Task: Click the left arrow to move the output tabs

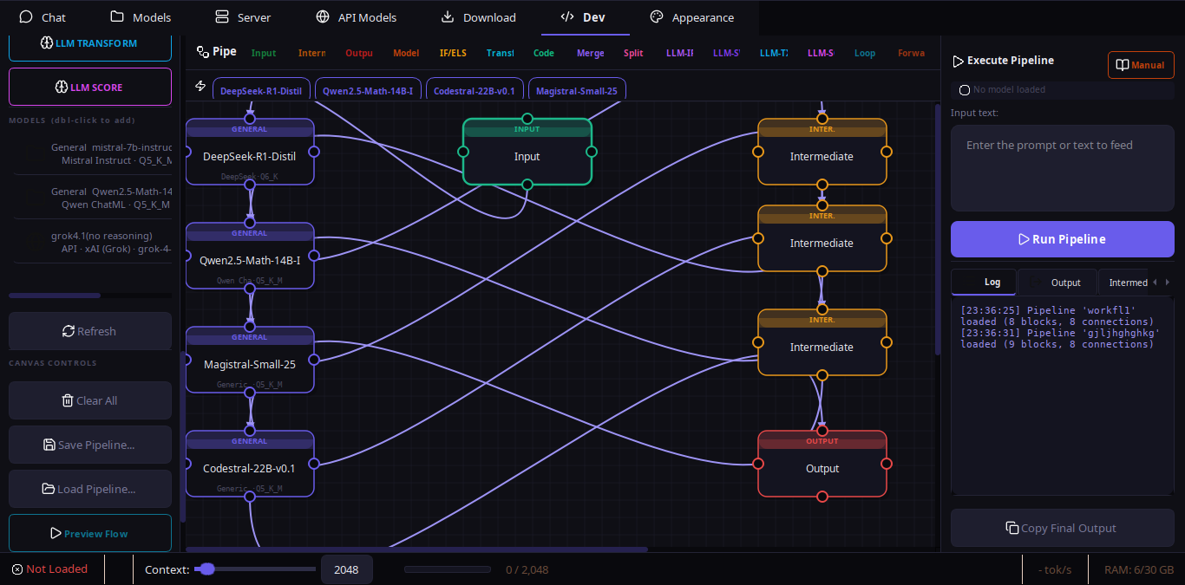Action: pyautogui.click(x=1155, y=283)
